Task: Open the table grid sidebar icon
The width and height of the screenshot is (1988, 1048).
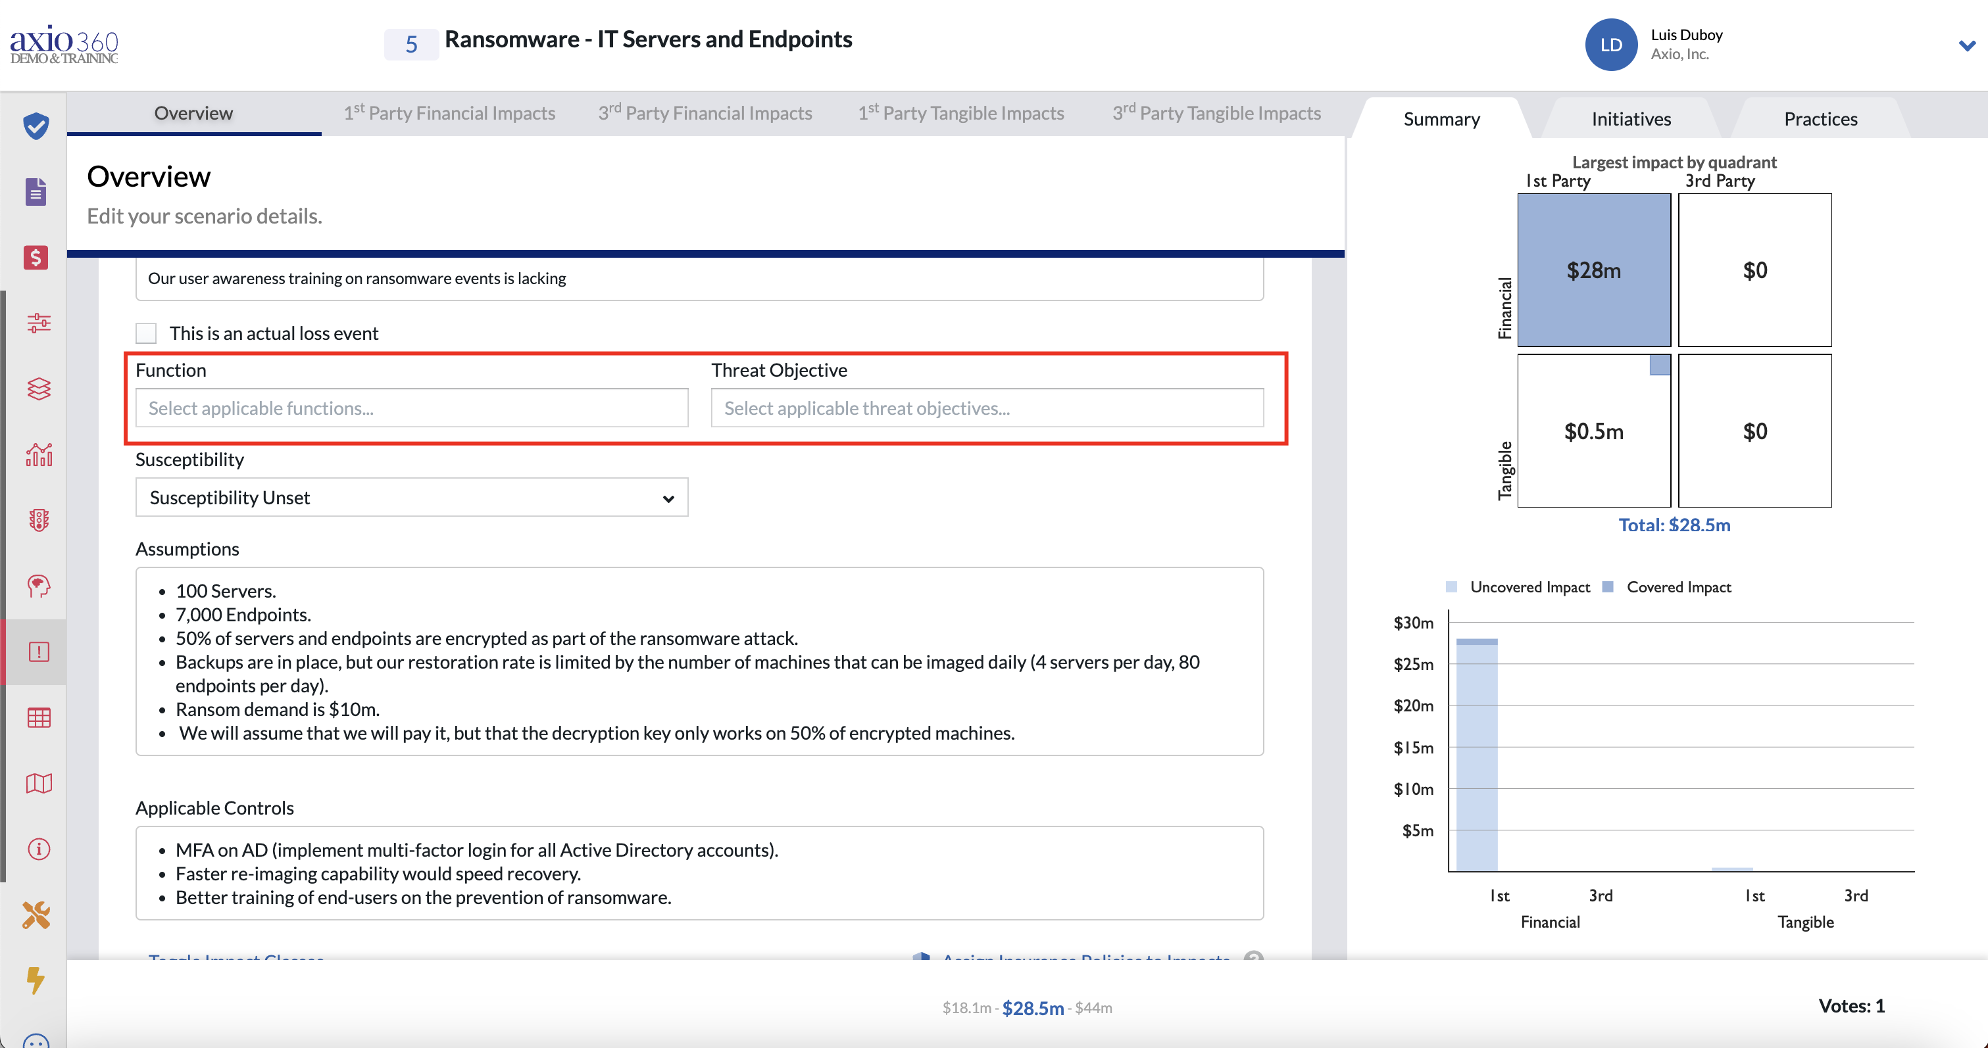Action: pyautogui.click(x=39, y=718)
